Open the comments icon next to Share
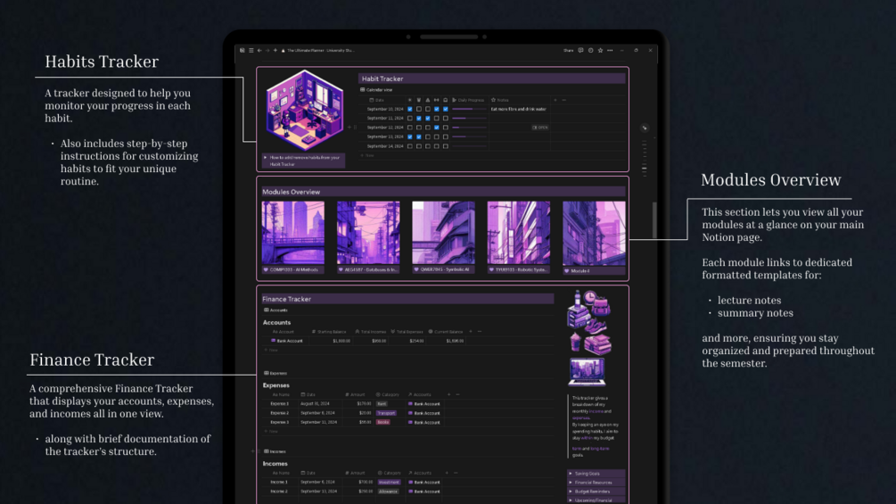 (580, 50)
